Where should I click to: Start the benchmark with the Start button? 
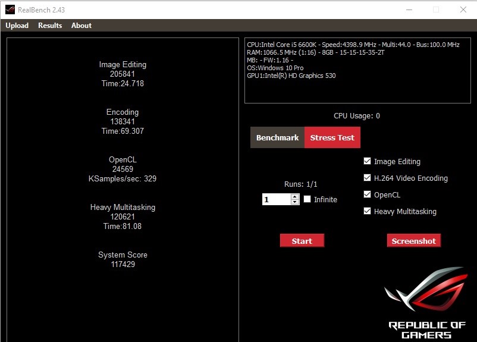[x=302, y=241]
